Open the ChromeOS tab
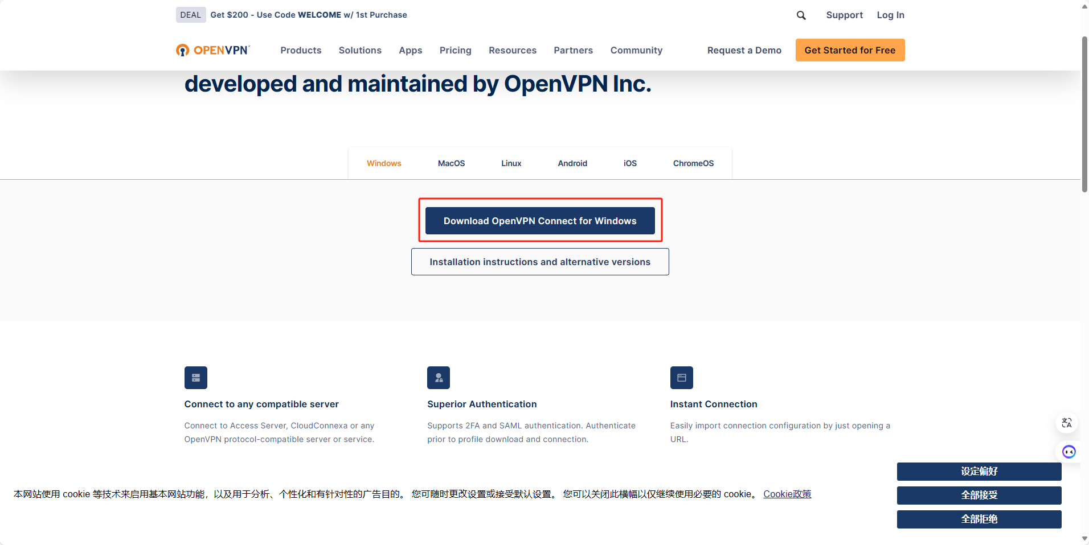Viewport: 1089px width, 545px height. point(693,163)
